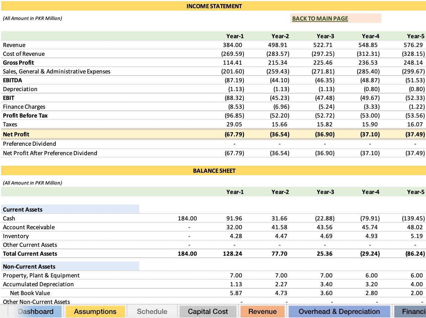Select the Overhead & Depreciation tab

(x=339, y=312)
